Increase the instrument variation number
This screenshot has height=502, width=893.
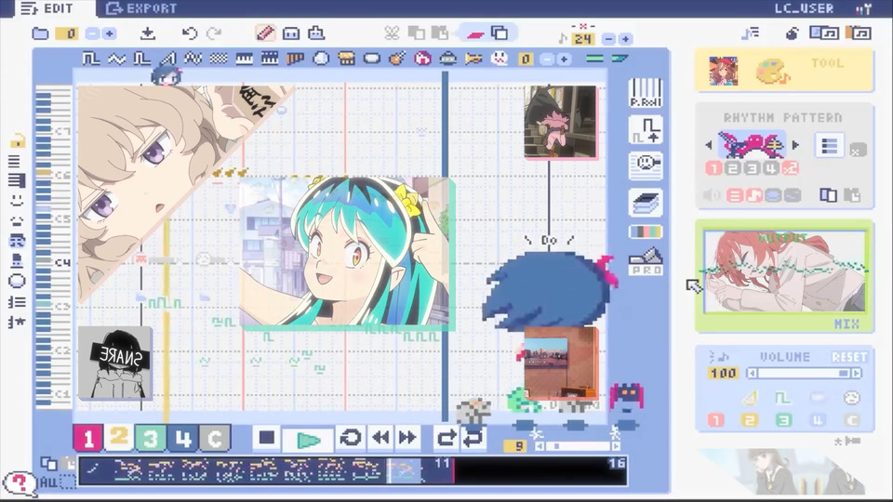tap(564, 59)
